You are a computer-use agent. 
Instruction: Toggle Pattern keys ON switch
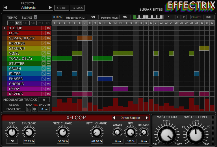[x=125, y=17]
